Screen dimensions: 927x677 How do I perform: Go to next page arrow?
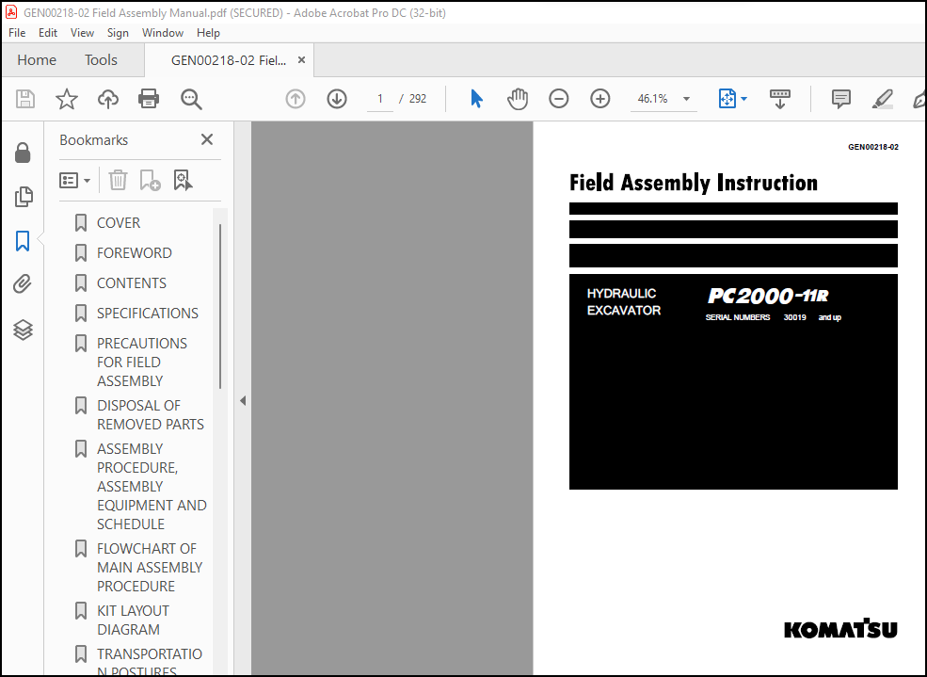(x=337, y=99)
